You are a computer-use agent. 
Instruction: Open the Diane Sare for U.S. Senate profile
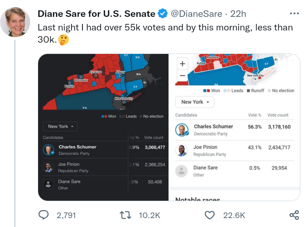click(x=96, y=14)
